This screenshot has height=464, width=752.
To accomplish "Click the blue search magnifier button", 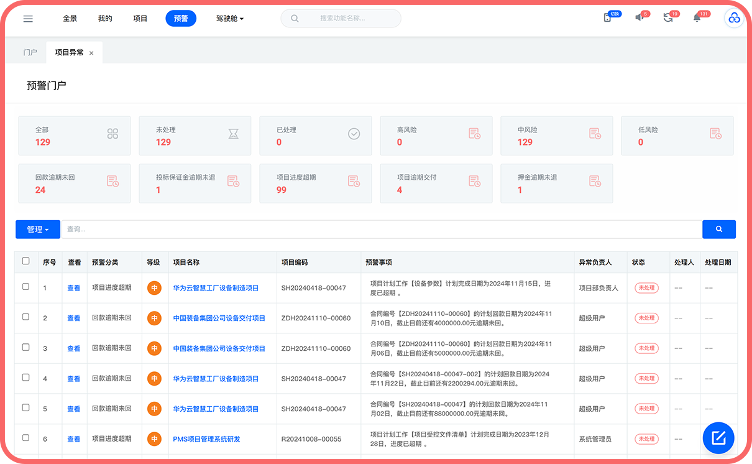I will click(x=718, y=230).
